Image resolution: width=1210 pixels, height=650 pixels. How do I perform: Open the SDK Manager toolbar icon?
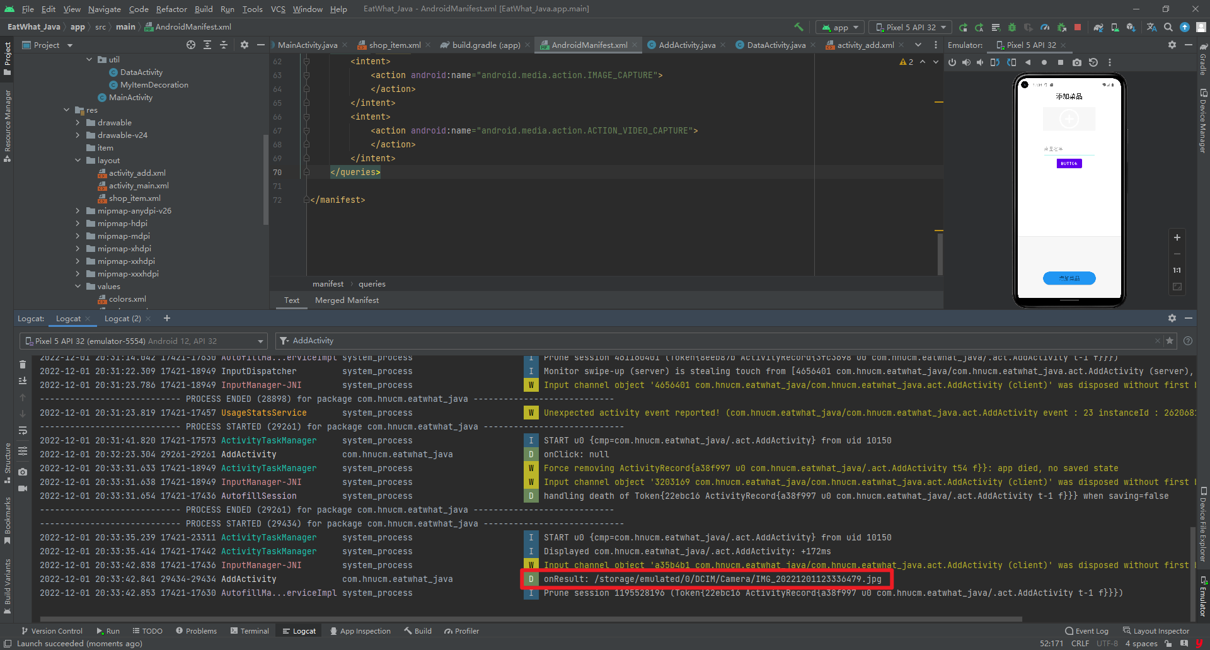click(1131, 27)
